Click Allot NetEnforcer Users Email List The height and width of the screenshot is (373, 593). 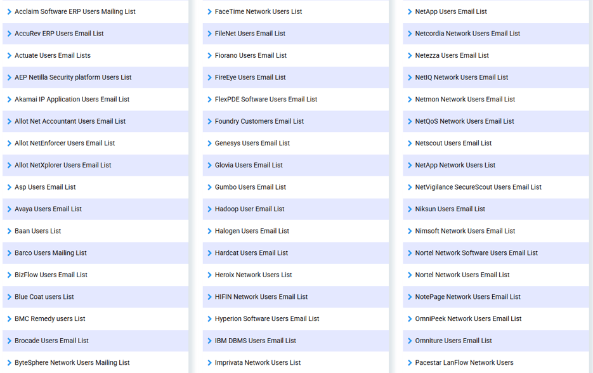65,143
